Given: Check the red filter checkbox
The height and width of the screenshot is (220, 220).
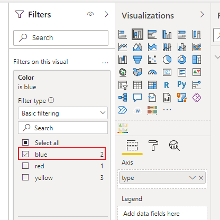Looking at the screenshot, I should pos(25,166).
